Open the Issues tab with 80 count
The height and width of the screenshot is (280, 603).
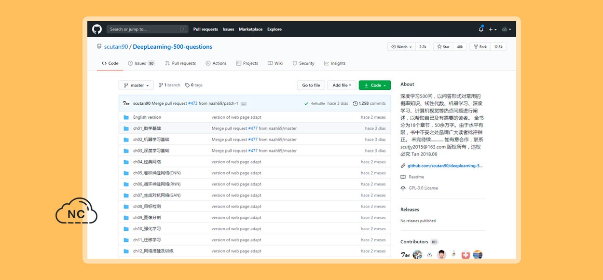(141, 63)
